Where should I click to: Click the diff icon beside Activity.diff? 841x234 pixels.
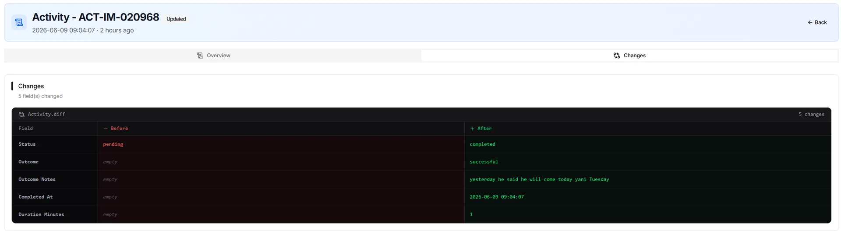click(21, 115)
